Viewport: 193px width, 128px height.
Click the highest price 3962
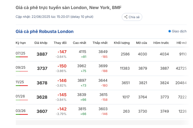point(82,66)
